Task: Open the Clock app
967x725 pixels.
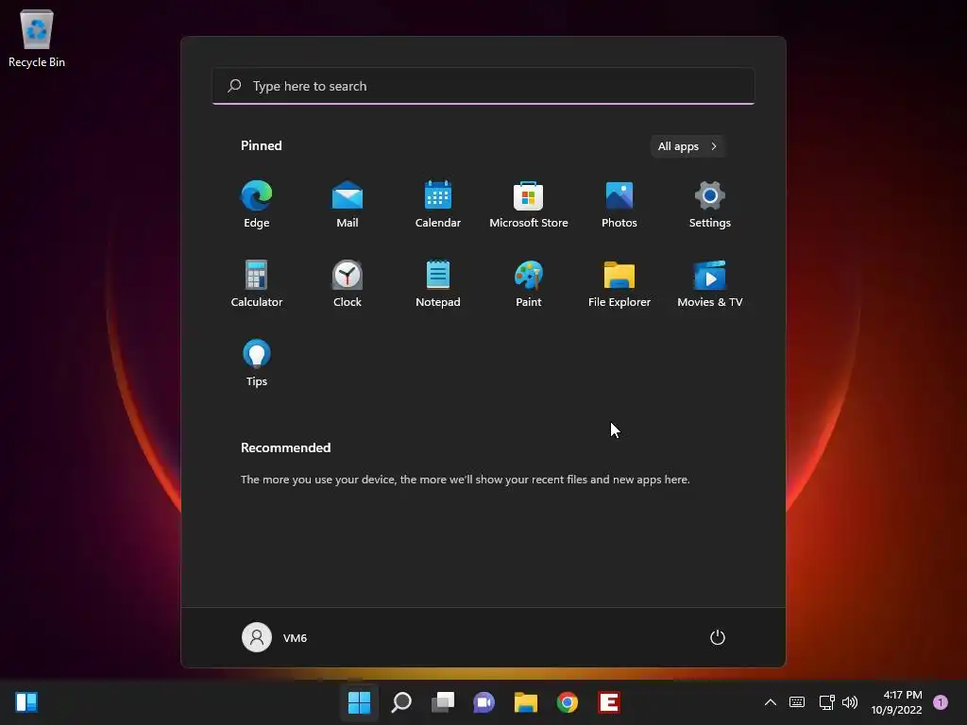Action: pos(348,283)
